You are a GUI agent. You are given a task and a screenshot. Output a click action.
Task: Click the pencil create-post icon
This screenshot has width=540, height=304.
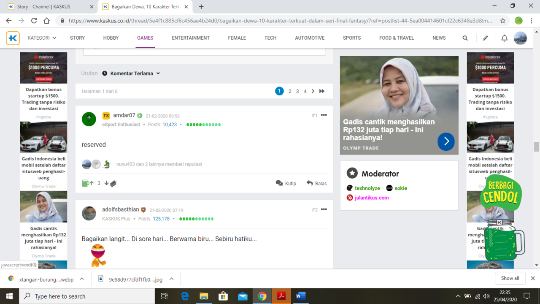[485, 38]
